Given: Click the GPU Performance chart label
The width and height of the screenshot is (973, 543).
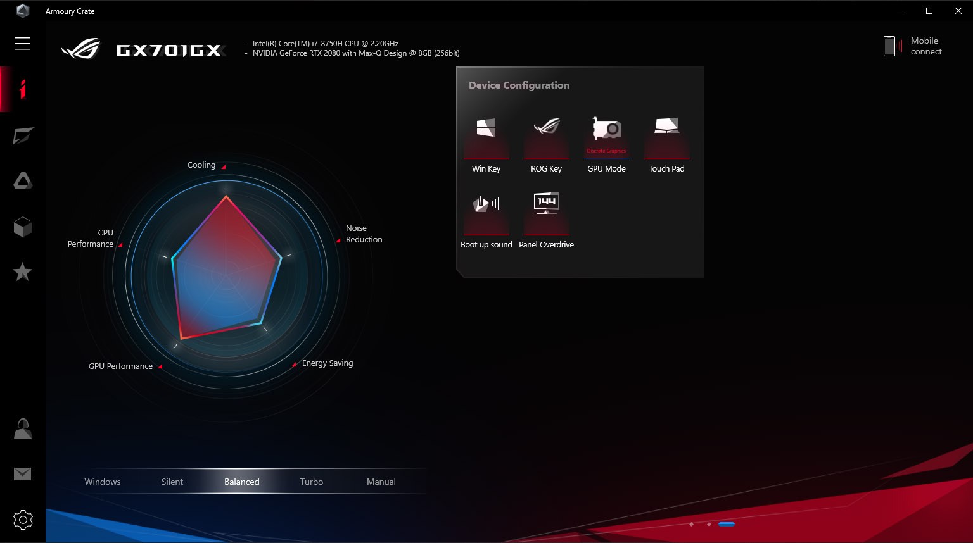Looking at the screenshot, I should click(120, 366).
